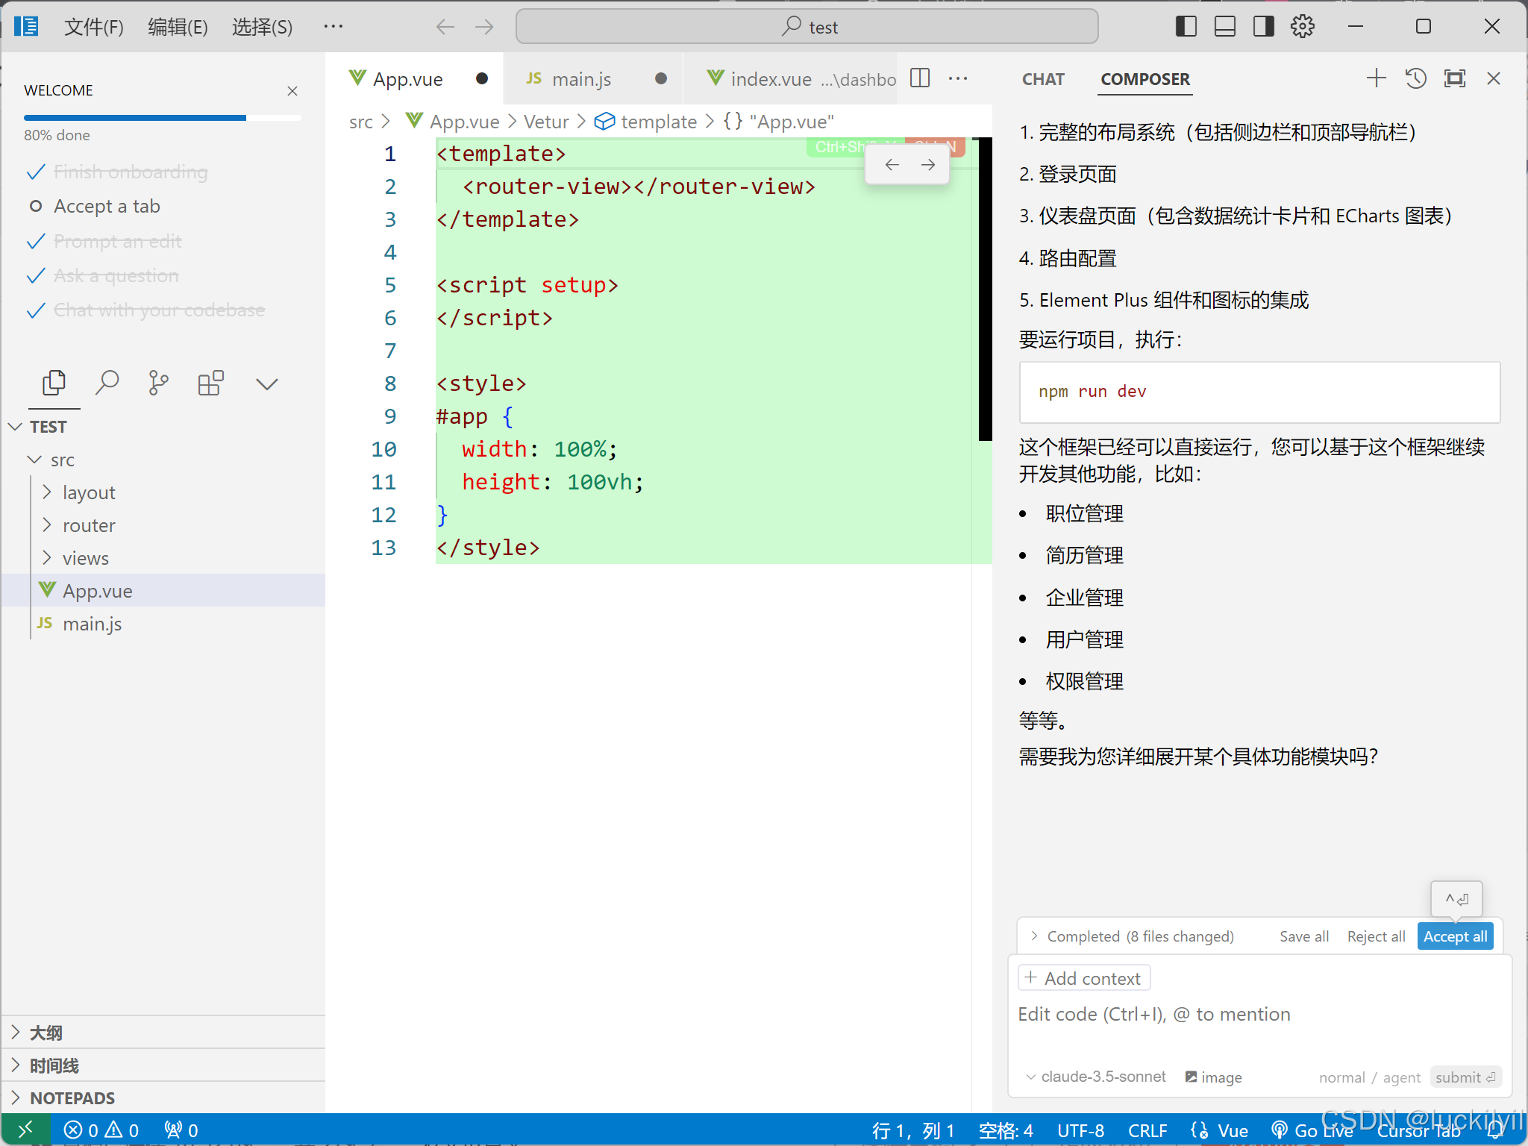
Task: Toggle the bottom panel layout button
Action: (1224, 27)
